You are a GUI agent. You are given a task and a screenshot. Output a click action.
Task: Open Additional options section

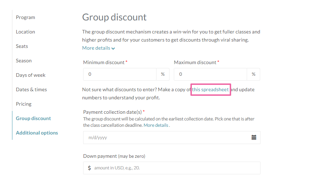37,133
